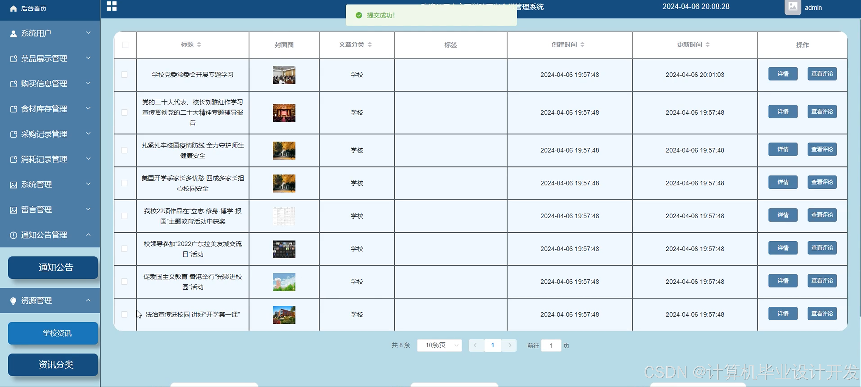Click the grid menu icon in header

point(112,6)
